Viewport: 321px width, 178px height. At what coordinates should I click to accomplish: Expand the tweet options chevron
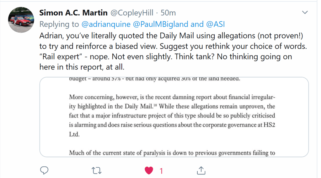click(x=305, y=13)
